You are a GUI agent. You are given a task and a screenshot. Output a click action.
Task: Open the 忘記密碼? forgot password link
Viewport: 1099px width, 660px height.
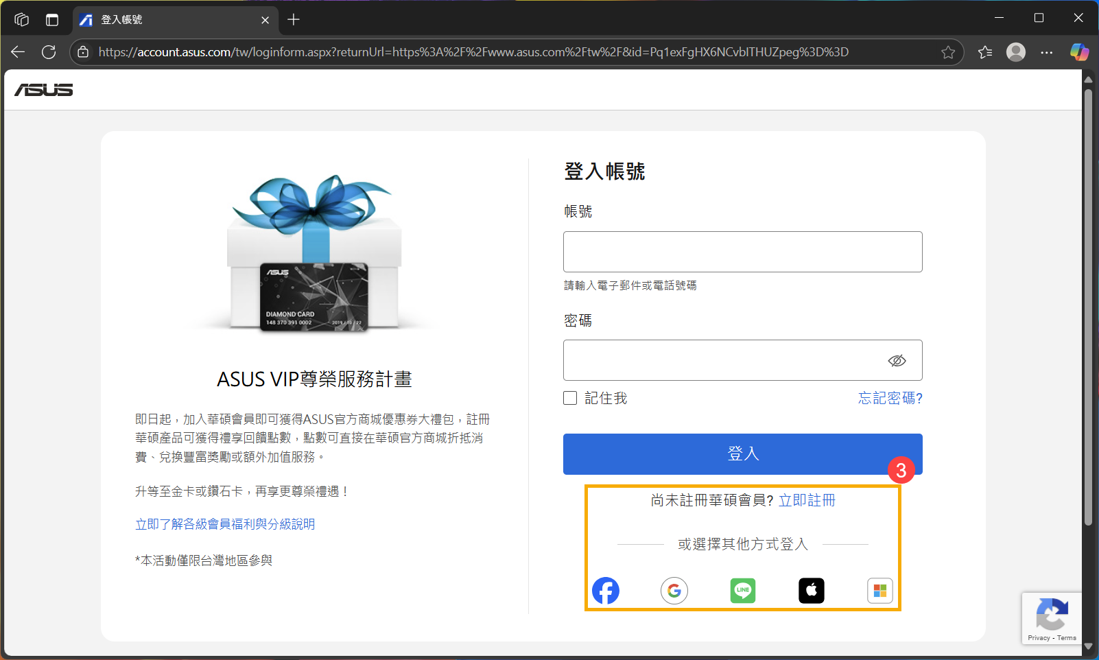pos(890,398)
